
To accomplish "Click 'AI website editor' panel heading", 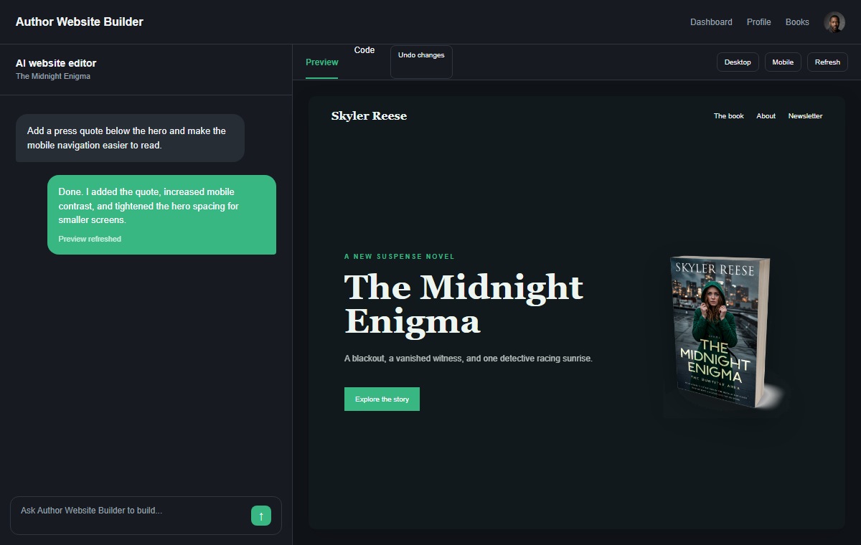I will (56, 63).
